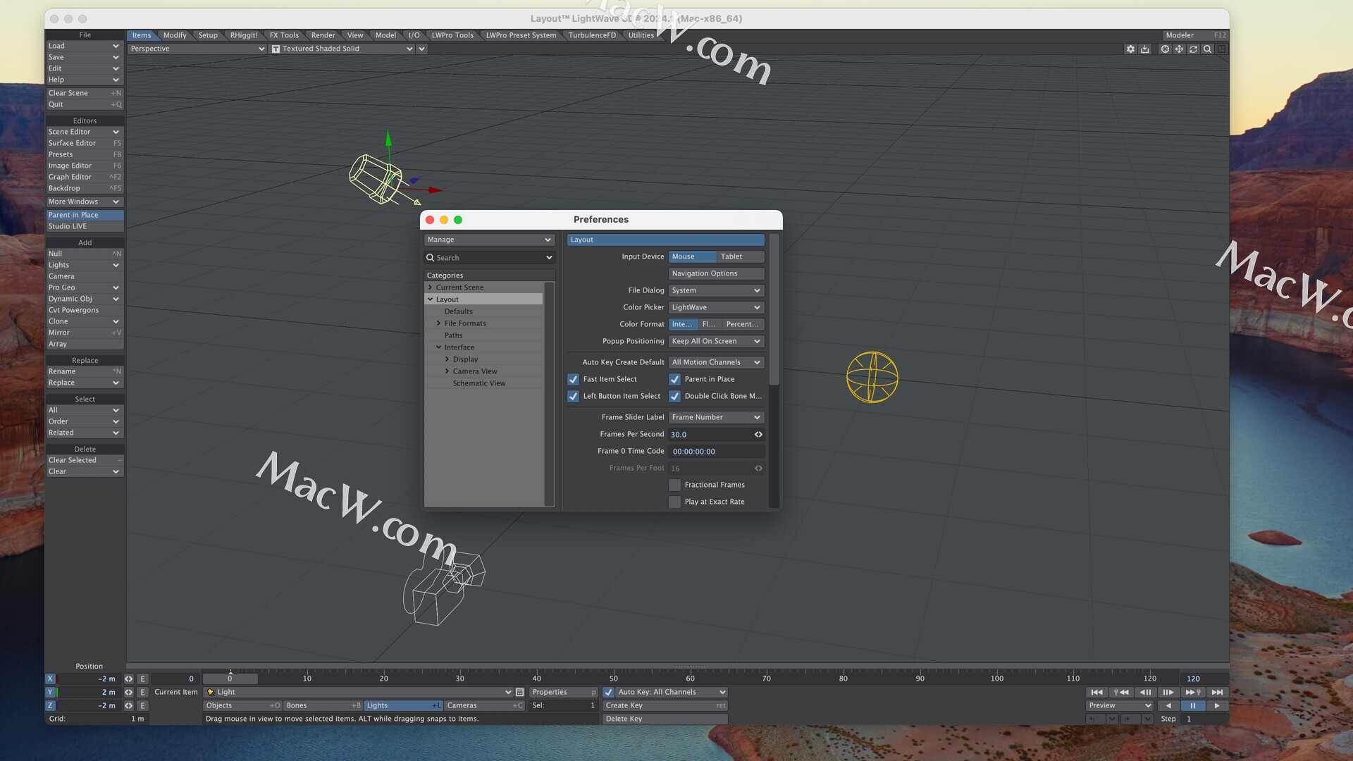
Task: Click the play forward button
Action: 1216,706
